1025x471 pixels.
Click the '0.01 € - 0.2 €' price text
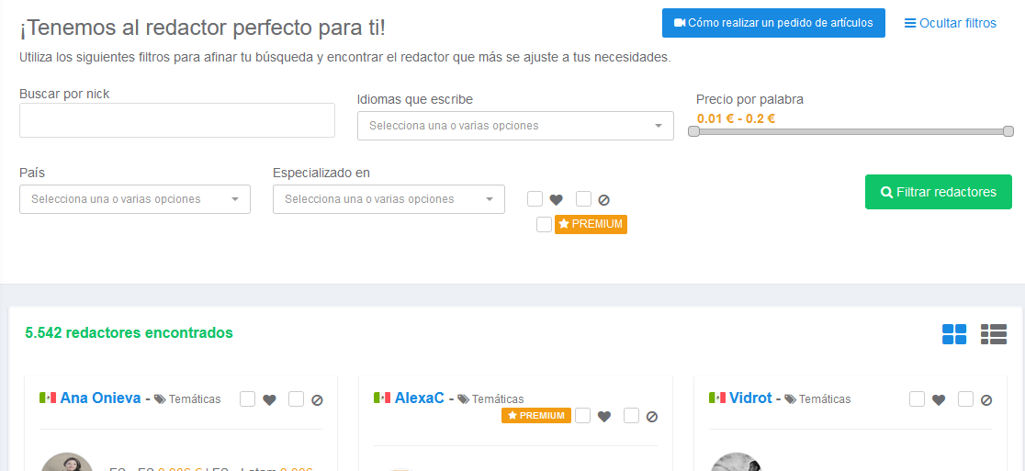coord(736,118)
